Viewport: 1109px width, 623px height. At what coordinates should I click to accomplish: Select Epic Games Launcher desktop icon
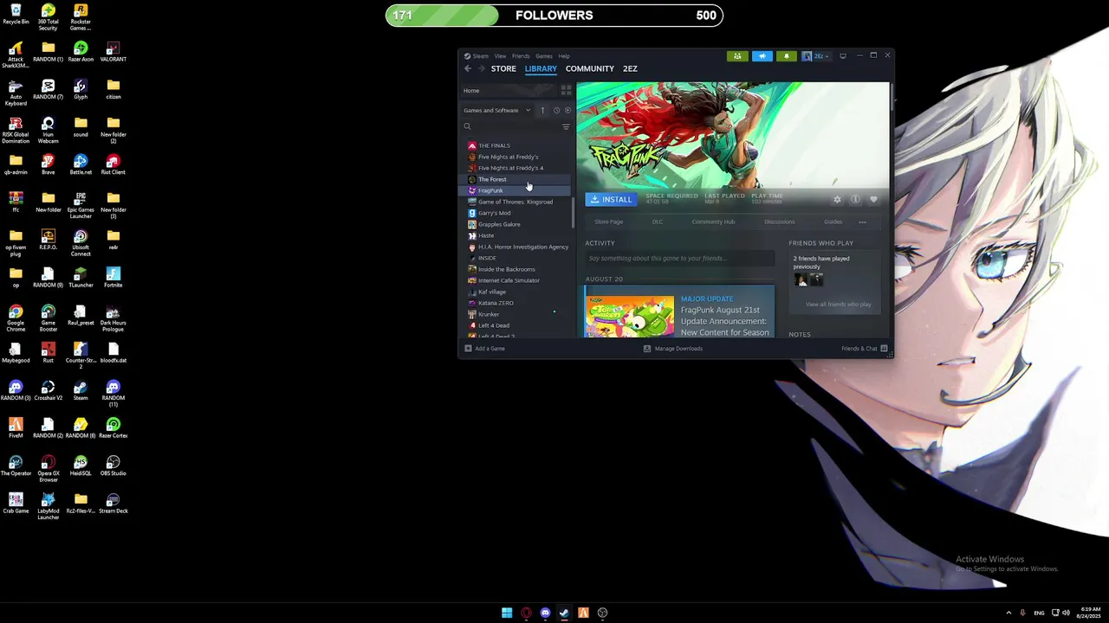point(81,205)
